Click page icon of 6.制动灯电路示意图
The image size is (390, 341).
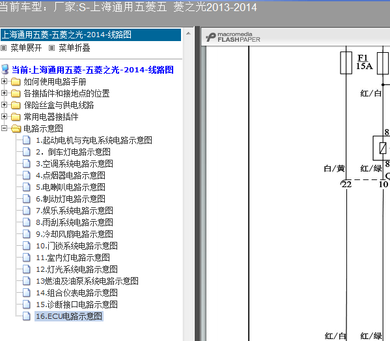pyautogui.click(x=27, y=199)
